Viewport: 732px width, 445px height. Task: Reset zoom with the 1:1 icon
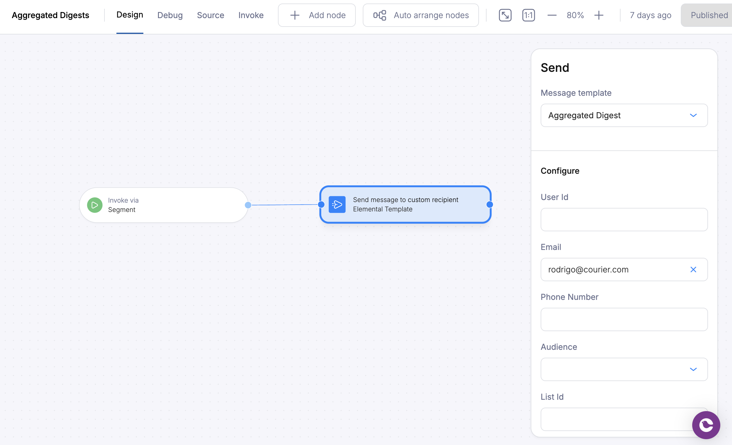pyautogui.click(x=528, y=15)
